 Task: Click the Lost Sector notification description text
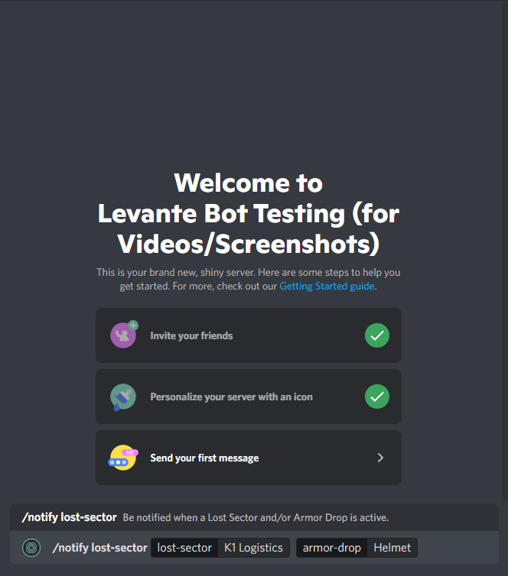click(x=256, y=518)
